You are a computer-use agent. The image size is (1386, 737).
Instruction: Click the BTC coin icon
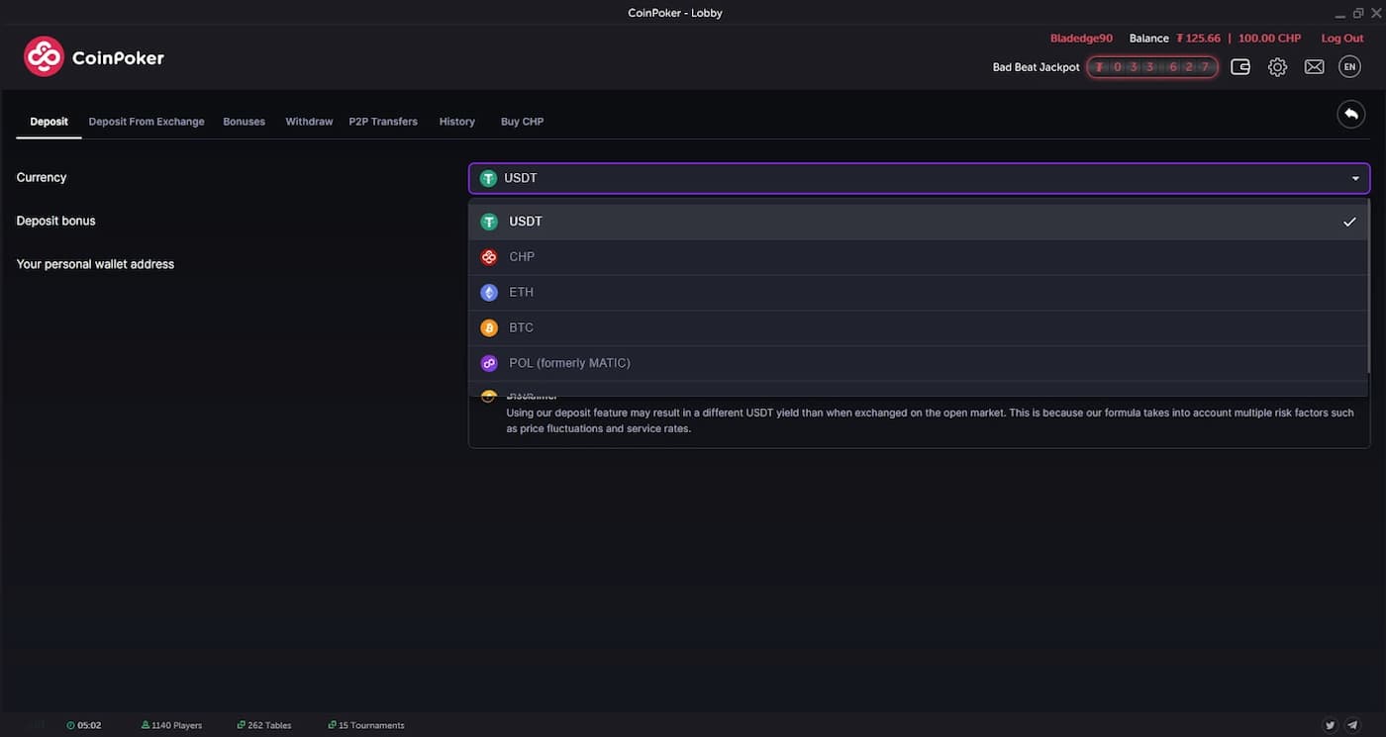click(489, 327)
